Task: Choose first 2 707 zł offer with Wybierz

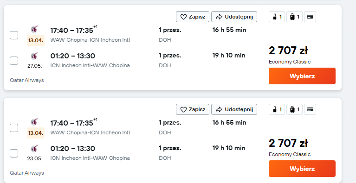Action: tap(302, 76)
